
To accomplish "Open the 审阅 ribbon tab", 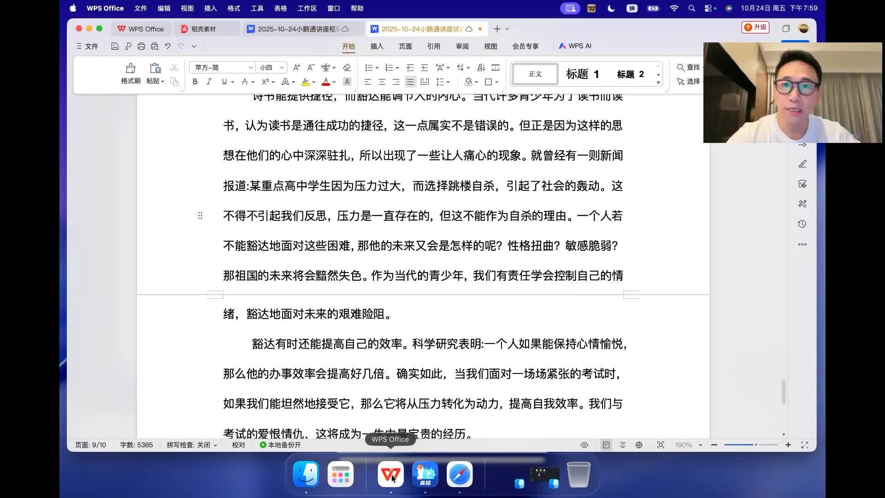I will tap(462, 46).
